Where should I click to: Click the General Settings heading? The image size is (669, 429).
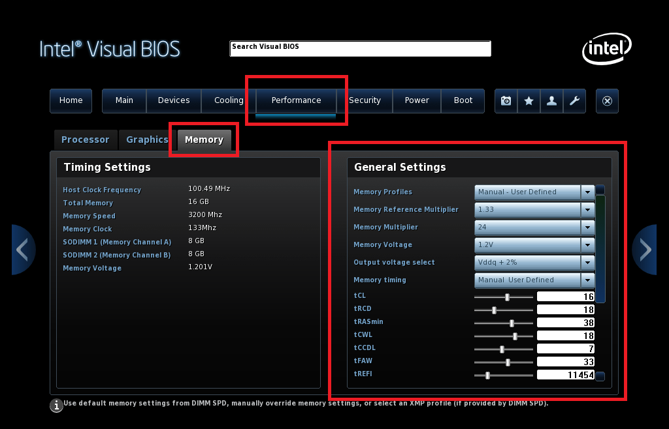(400, 168)
